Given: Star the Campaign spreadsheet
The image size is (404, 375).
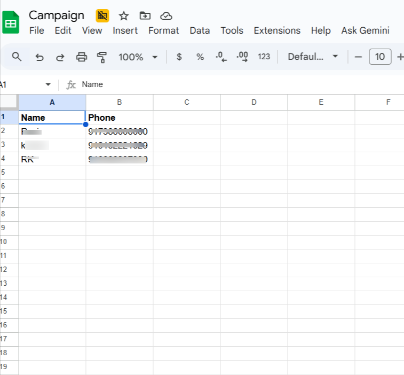Looking at the screenshot, I should pyautogui.click(x=124, y=15).
